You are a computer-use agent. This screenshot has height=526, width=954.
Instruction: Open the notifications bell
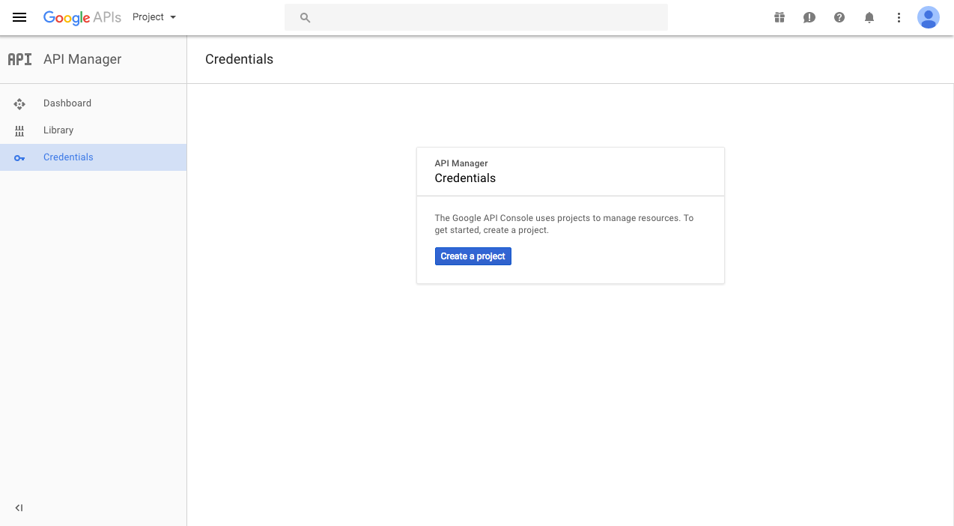point(869,17)
